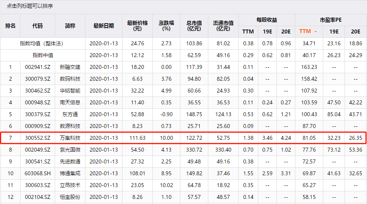Image resolution: width=367 pixels, height=204 pixels.
Task: Click rank number 10 cell
Action: point(10,173)
